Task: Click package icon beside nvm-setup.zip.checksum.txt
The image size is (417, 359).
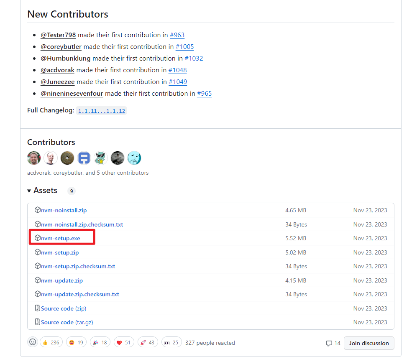Action: coord(38,266)
